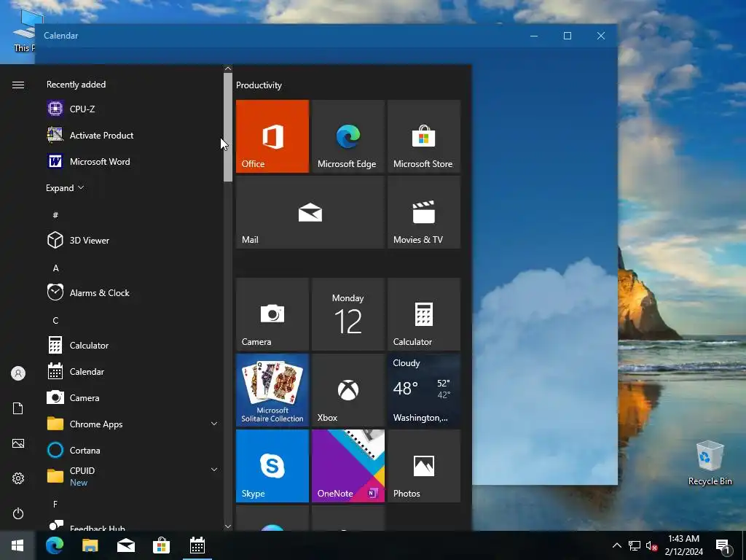This screenshot has height=560, width=746.
Task: Open the network status tray icon
Action: coord(635,545)
